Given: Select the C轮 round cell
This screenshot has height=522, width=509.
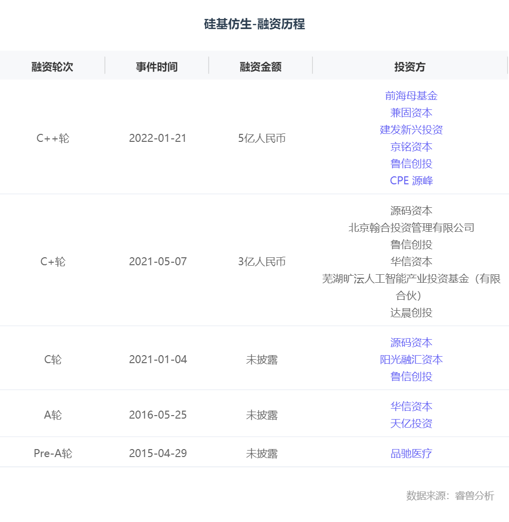Looking at the screenshot, I should (x=52, y=360).
